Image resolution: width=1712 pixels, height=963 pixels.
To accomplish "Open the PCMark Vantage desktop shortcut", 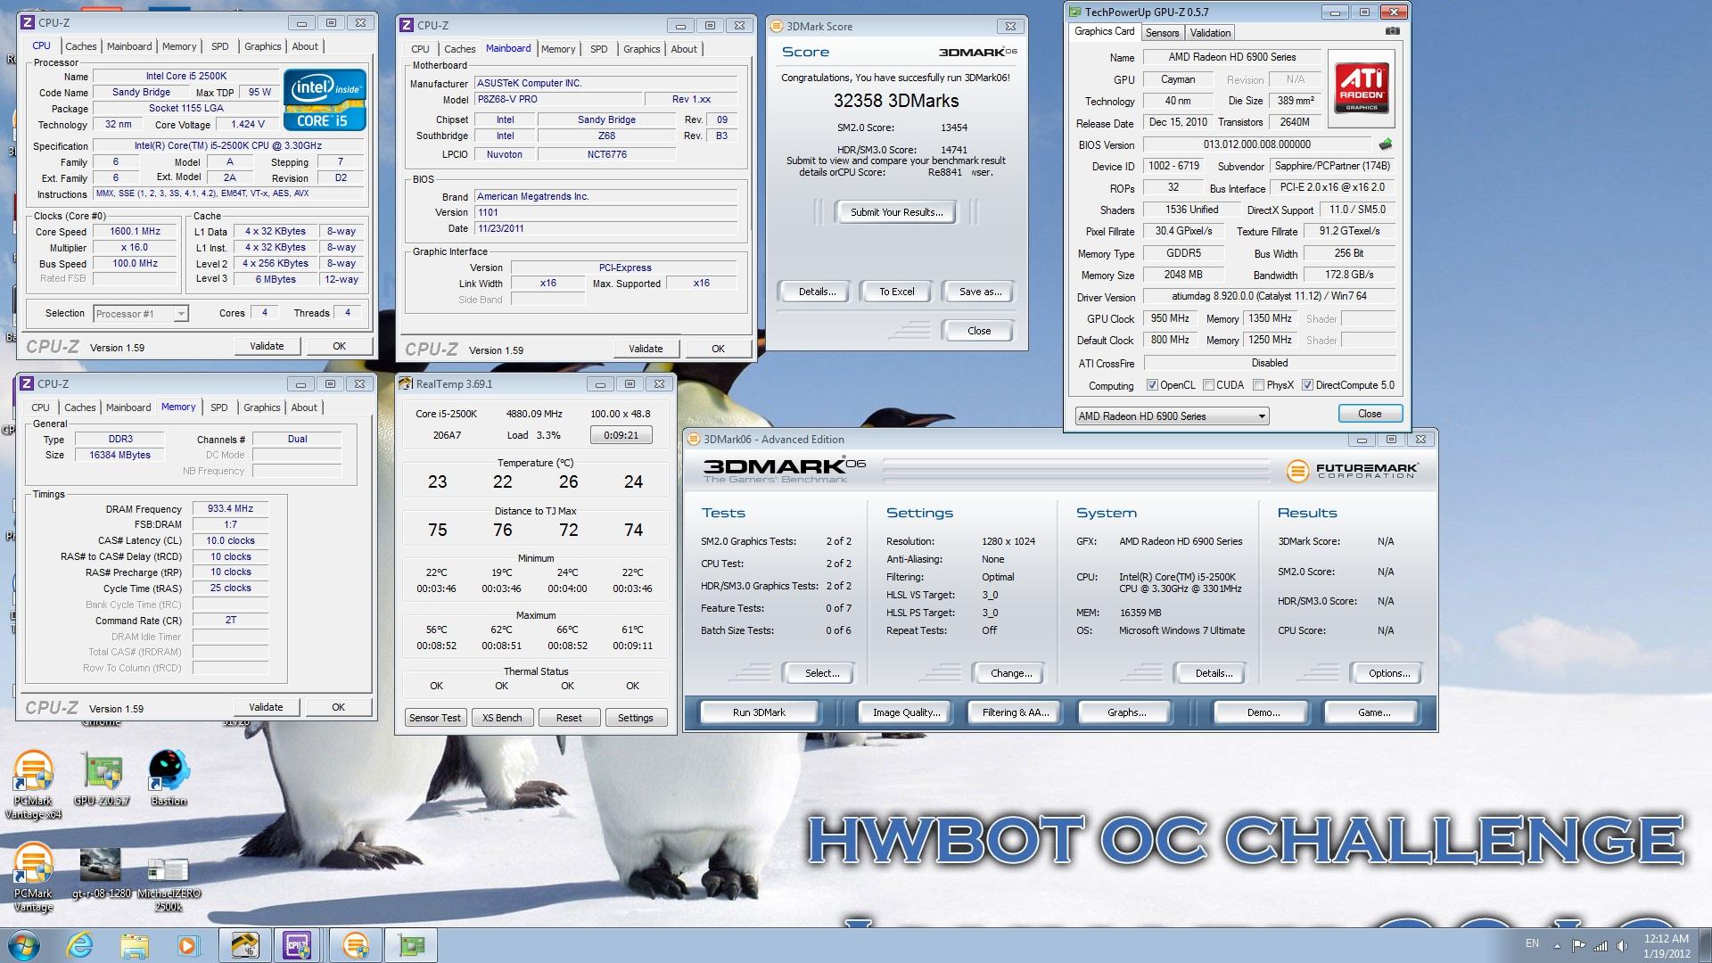I will (33, 878).
